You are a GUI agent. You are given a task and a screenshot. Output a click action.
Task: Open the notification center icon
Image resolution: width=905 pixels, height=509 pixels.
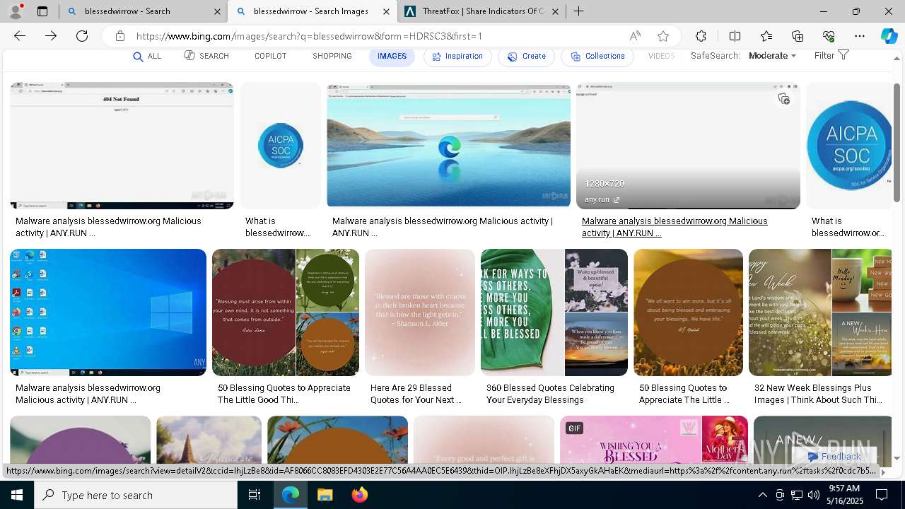coord(882,495)
